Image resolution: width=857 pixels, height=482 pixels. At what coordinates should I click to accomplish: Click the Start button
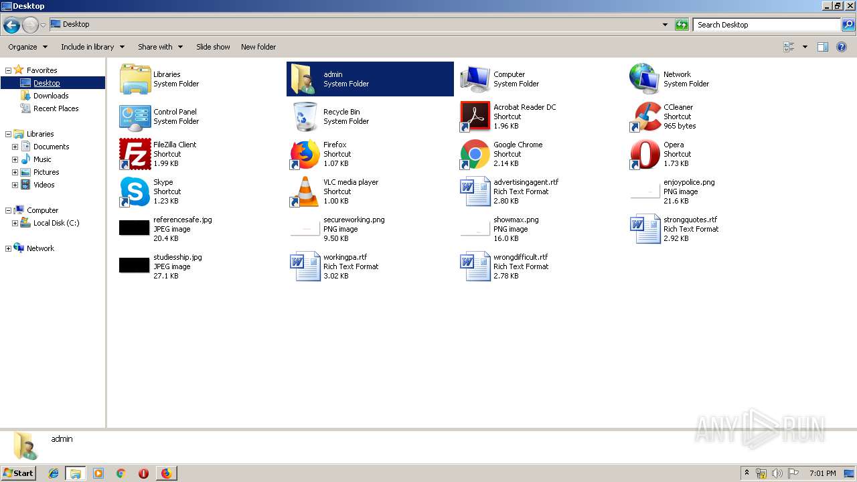point(19,473)
